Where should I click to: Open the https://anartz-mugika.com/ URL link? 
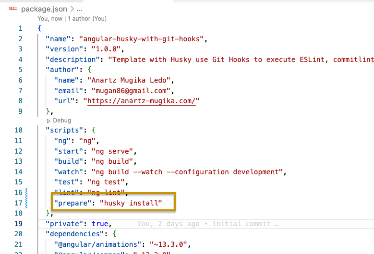point(142,101)
